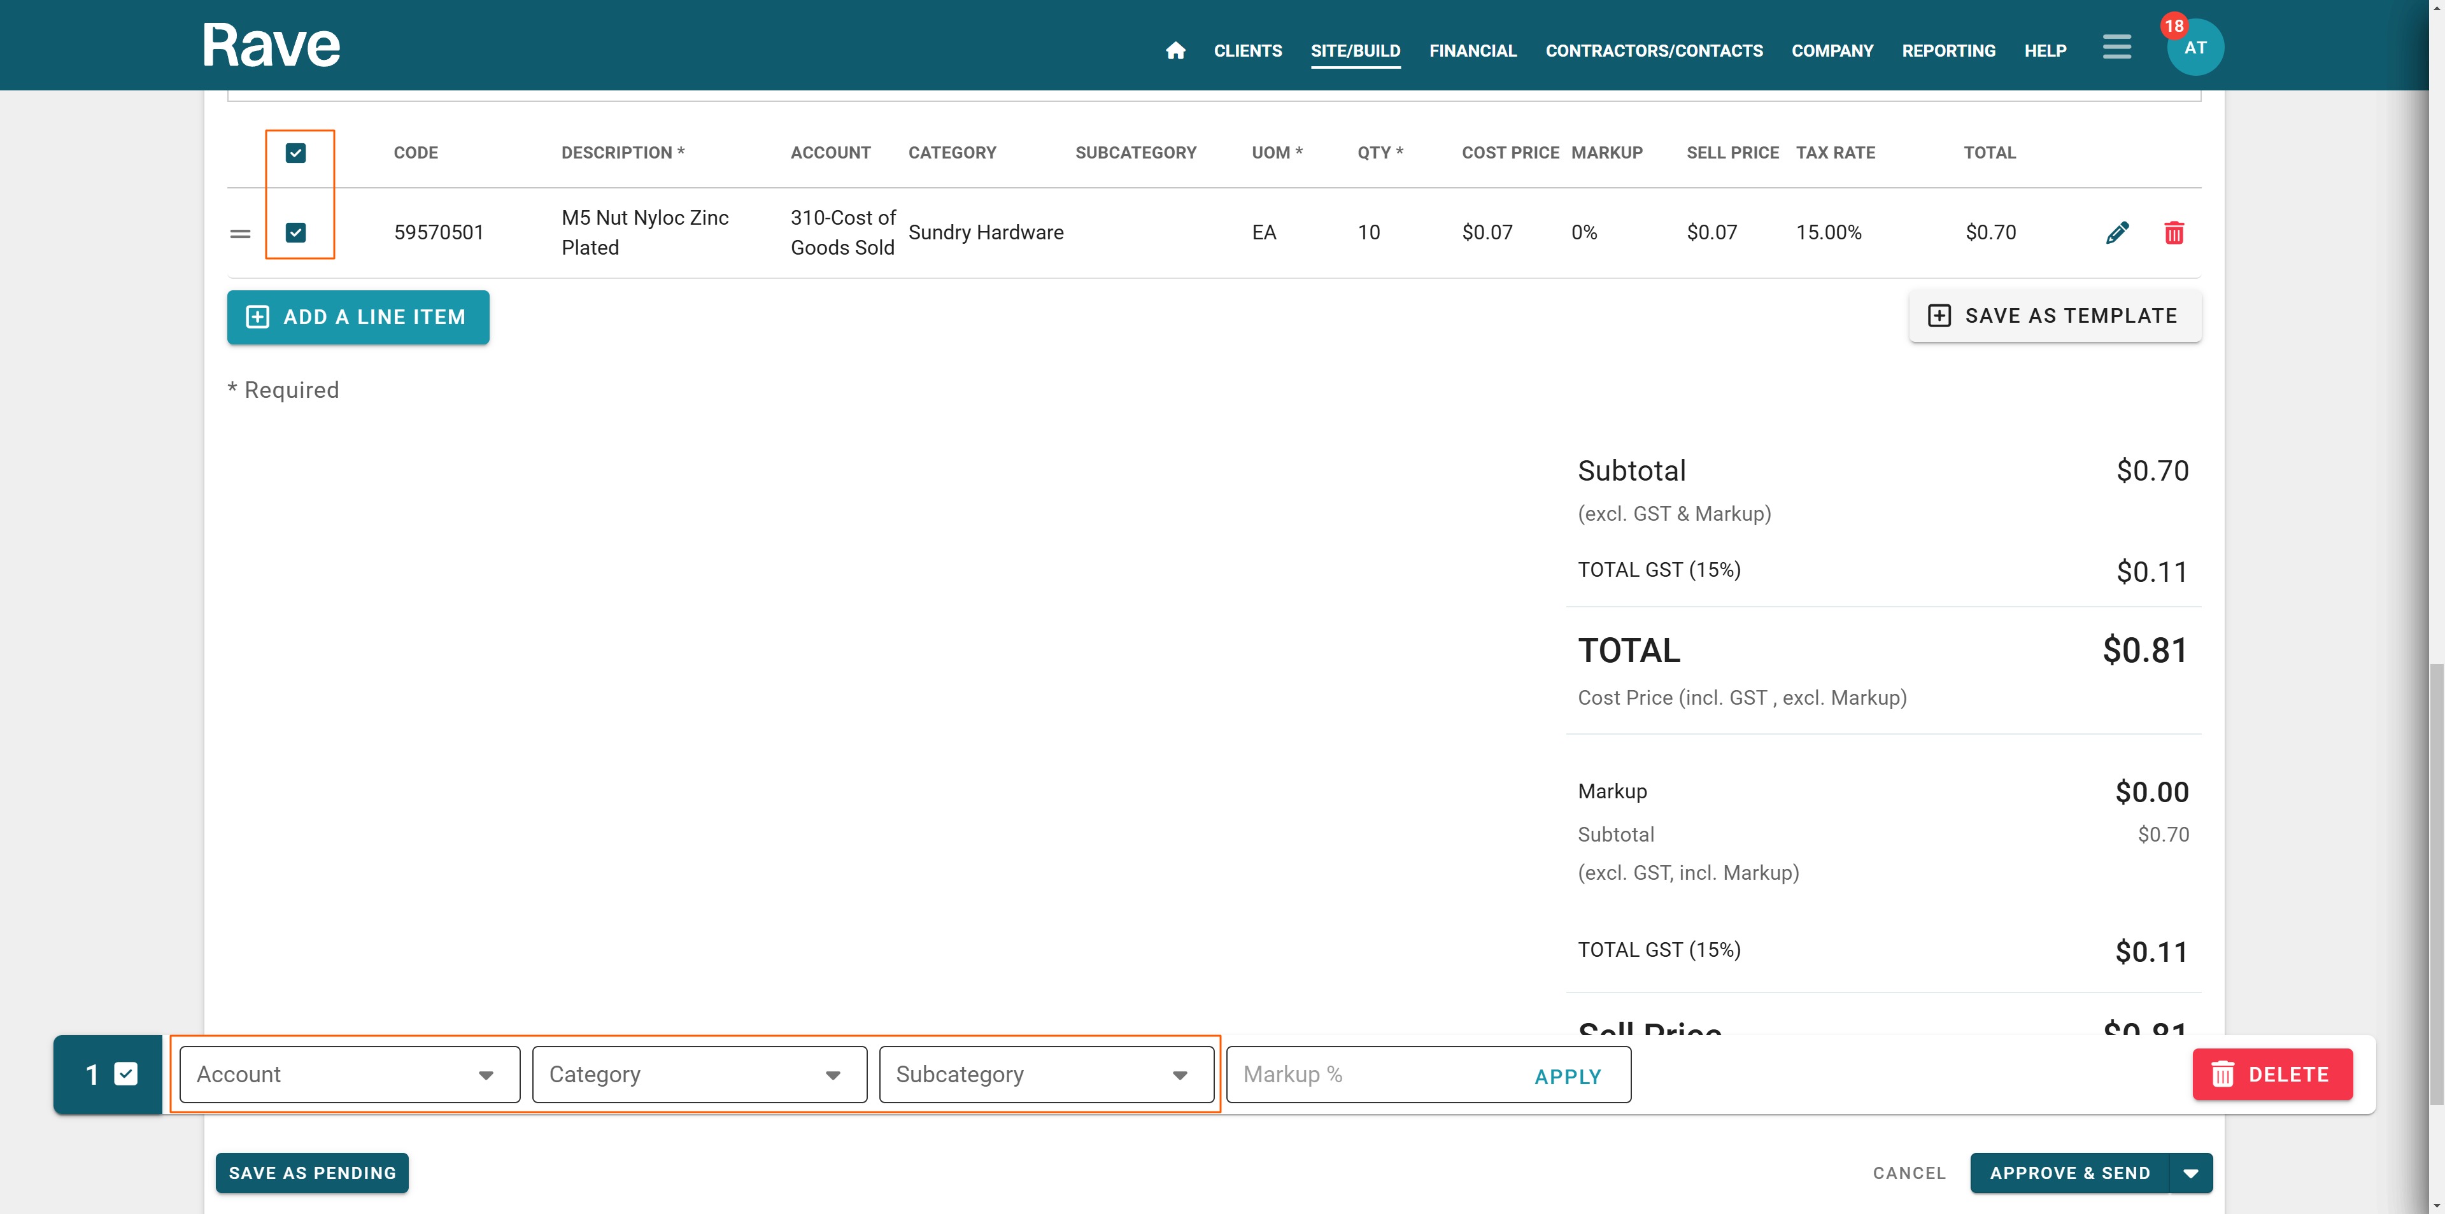Uncheck the M5 Nut row checkbox

(x=296, y=232)
